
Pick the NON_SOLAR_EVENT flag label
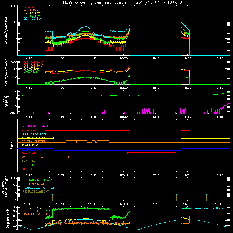[x=35, y=134]
